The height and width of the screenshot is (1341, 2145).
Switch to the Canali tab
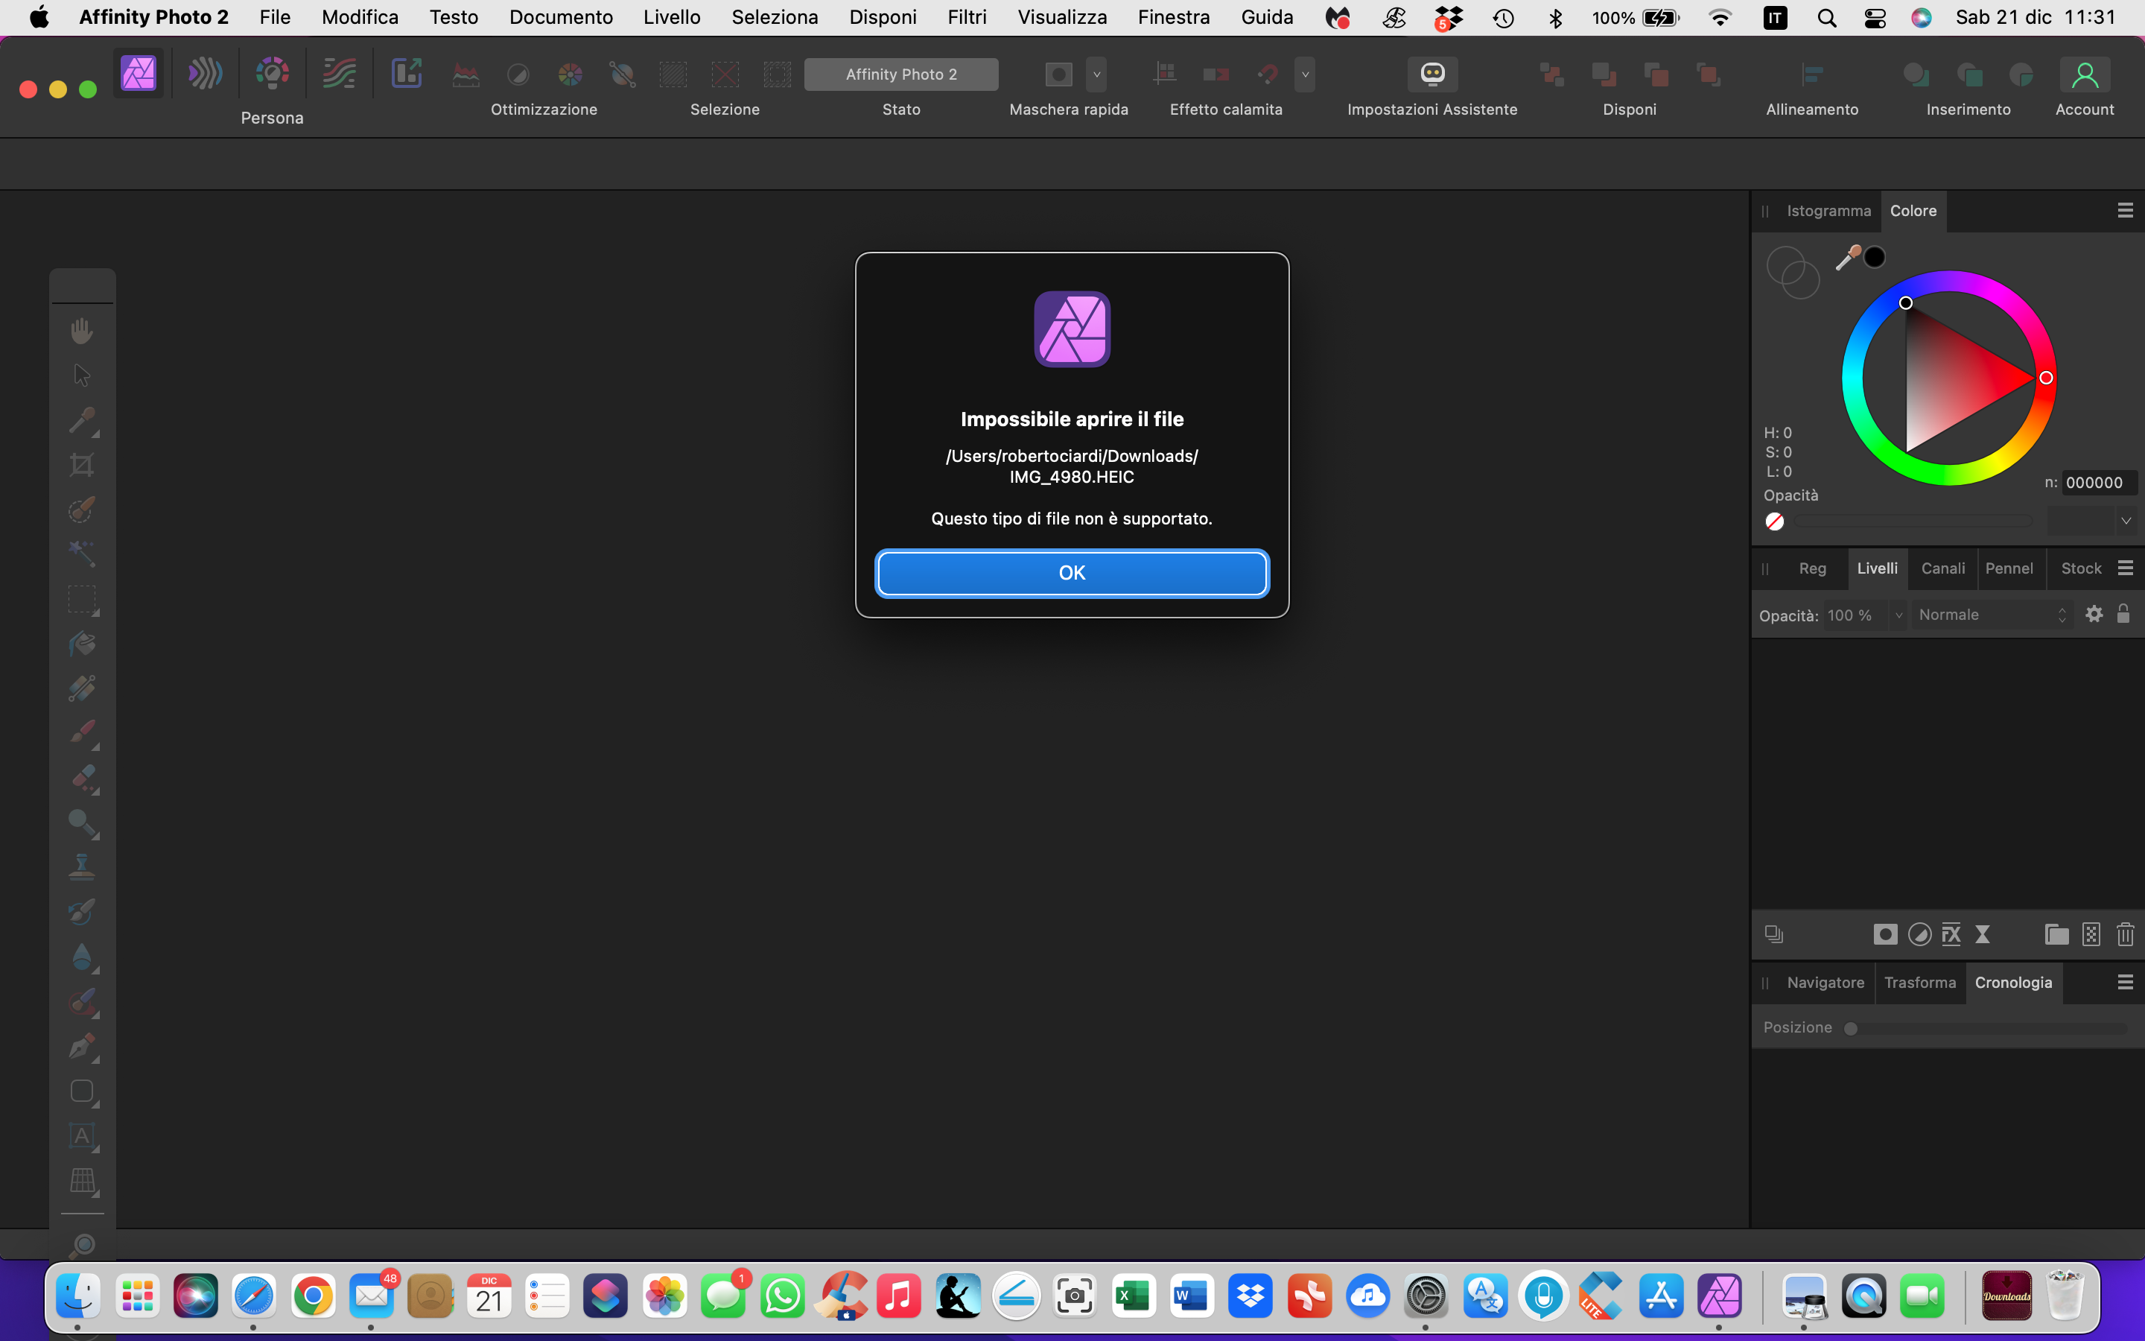[x=1942, y=568]
